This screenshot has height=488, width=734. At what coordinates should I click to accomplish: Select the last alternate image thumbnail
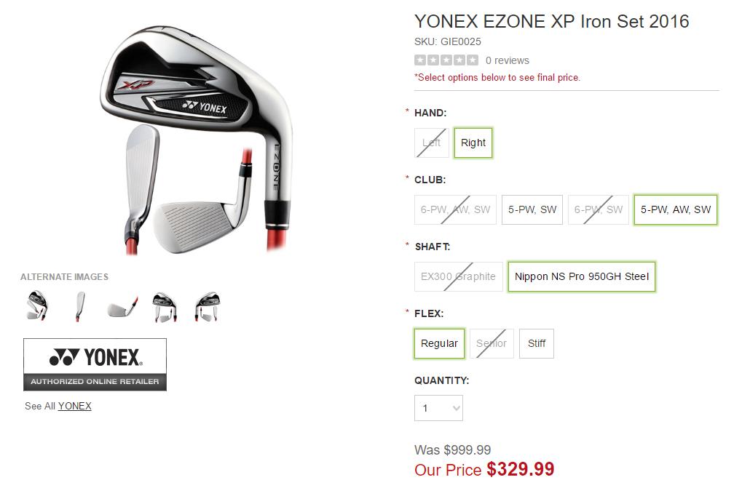207,306
